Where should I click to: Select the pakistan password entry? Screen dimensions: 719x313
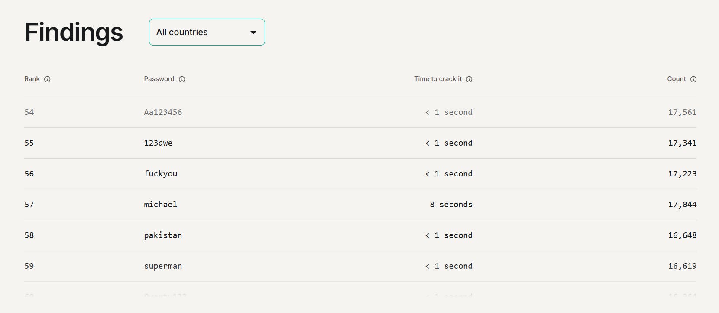(x=163, y=235)
